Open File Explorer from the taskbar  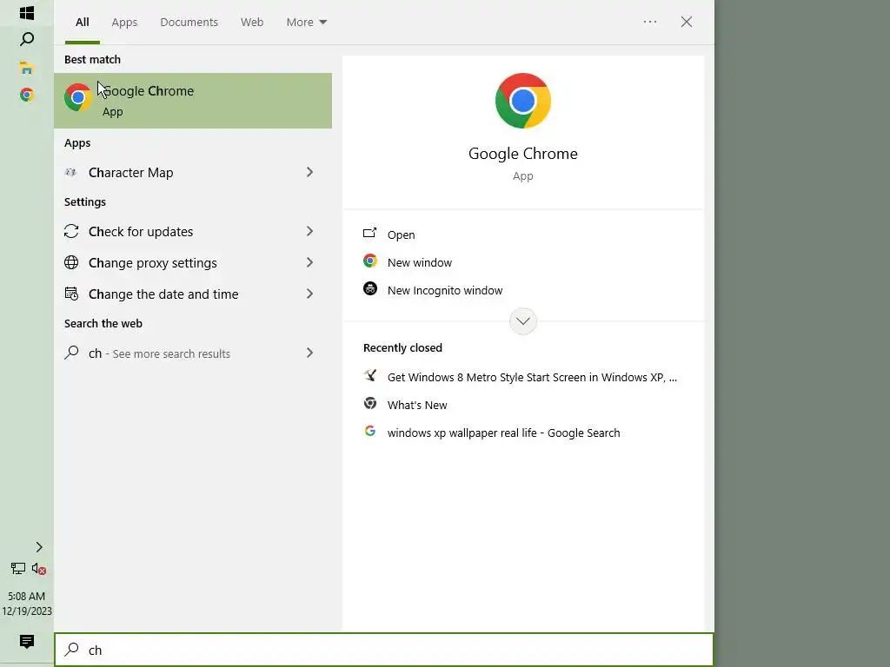click(27, 68)
